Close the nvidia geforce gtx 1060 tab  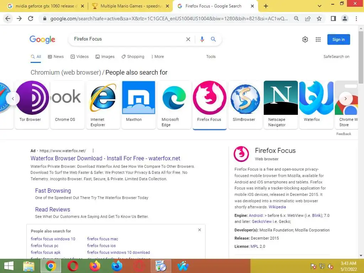[x=82, y=6]
